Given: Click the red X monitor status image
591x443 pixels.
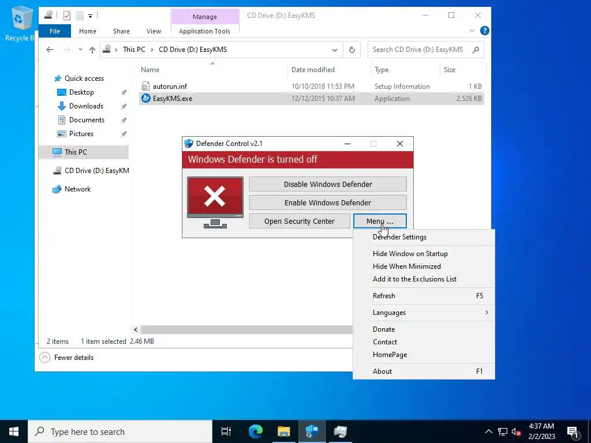Looking at the screenshot, I should pos(215,202).
